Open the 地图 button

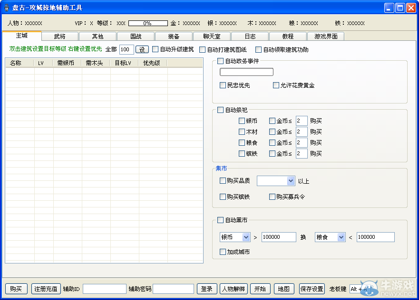[284, 289]
